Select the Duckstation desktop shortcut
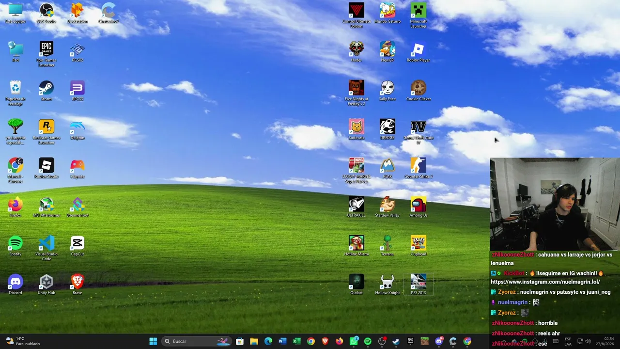Screen dimensions: 620x349 (x=77, y=13)
